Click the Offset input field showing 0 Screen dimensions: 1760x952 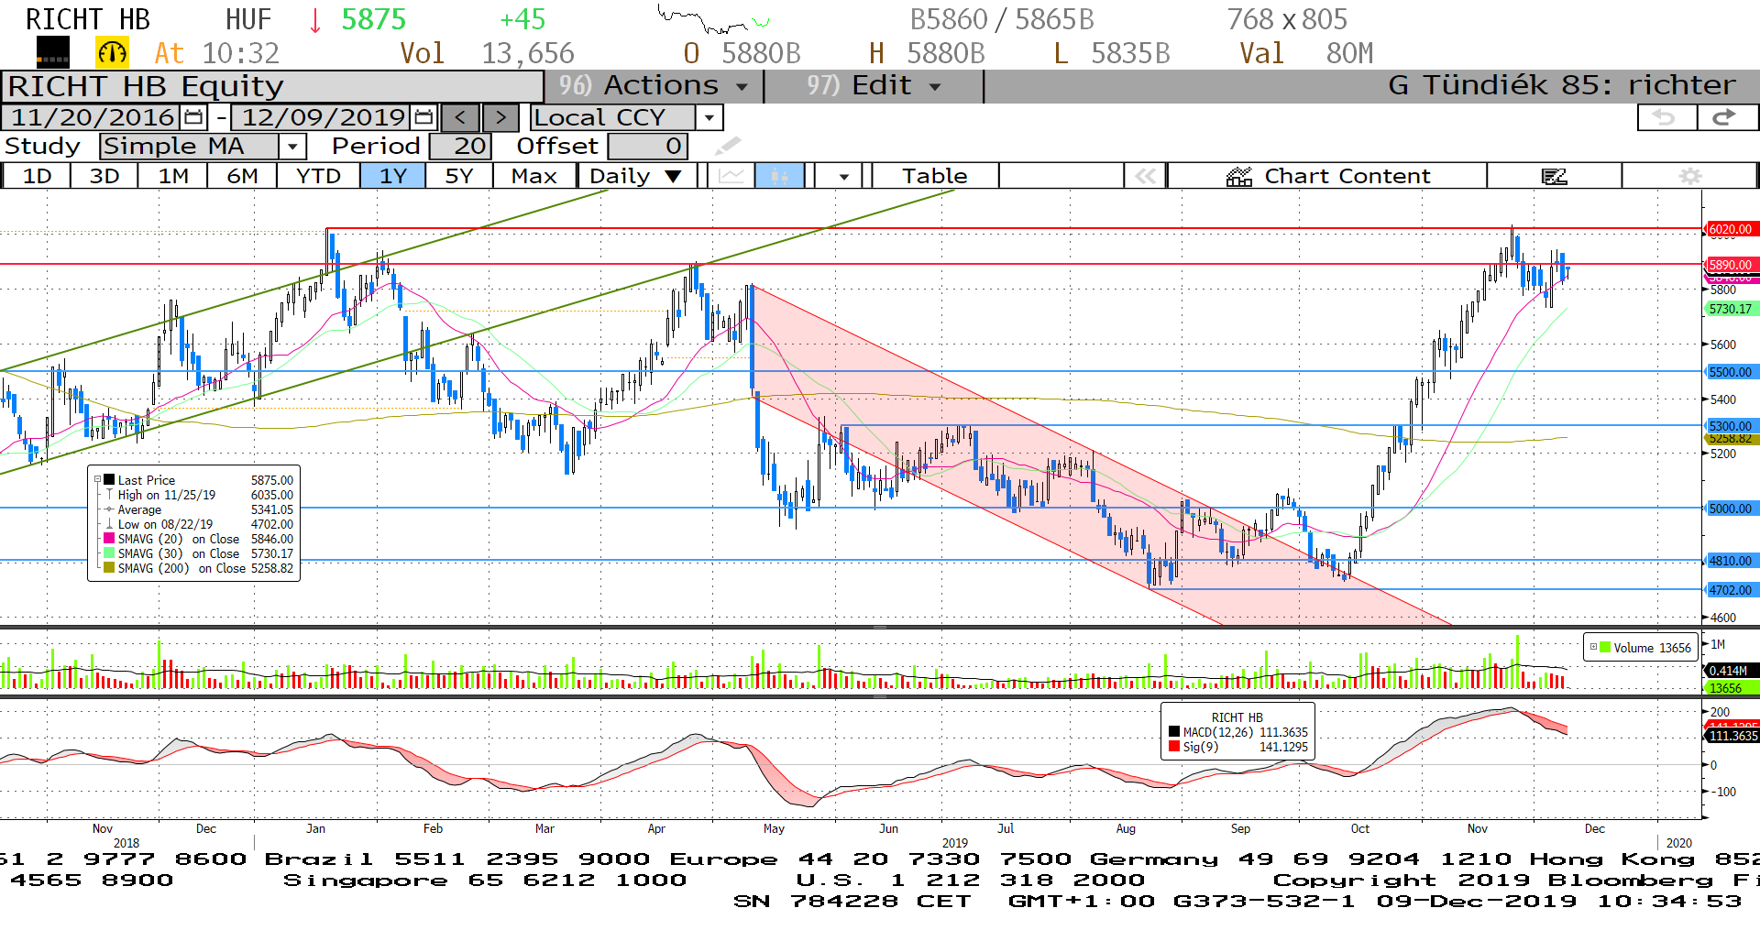[647, 146]
